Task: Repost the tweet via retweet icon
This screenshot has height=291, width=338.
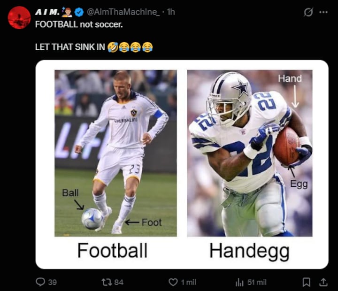Action: click(106, 282)
